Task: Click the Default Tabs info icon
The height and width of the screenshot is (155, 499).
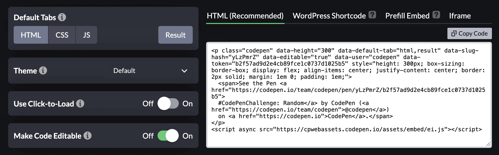Action: (62, 17)
